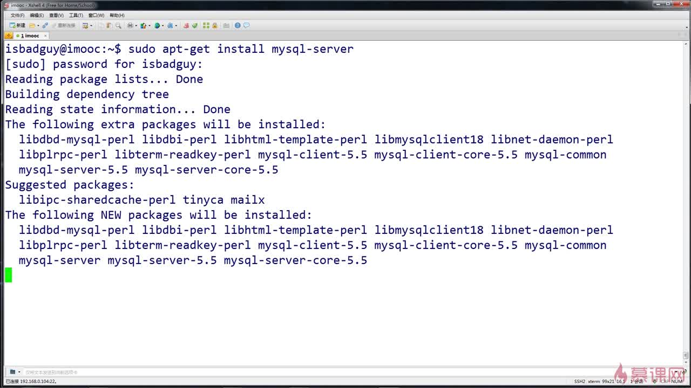Click the orange tab-bar icon left of imooc

pos(8,36)
